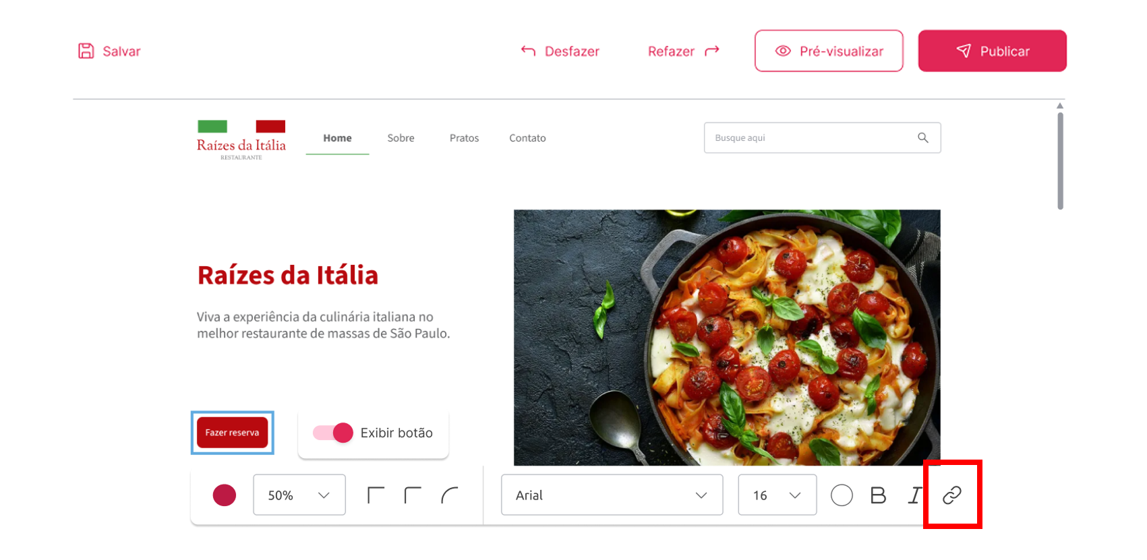1147x560 pixels.
Task: Click the search magnifier icon
Action: [x=923, y=137]
